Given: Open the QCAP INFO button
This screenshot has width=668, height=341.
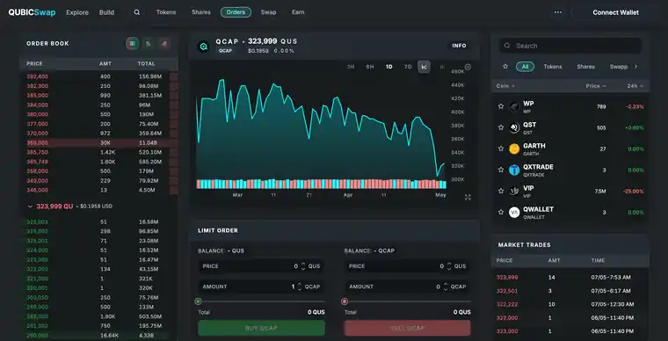Looking at the screenshot, I should pyautogui.click(x=459, y=46).
